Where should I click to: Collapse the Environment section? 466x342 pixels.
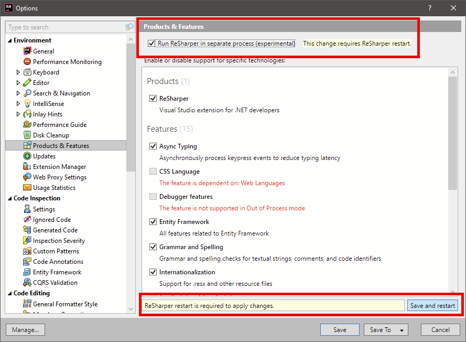click(x=9, y=40)
